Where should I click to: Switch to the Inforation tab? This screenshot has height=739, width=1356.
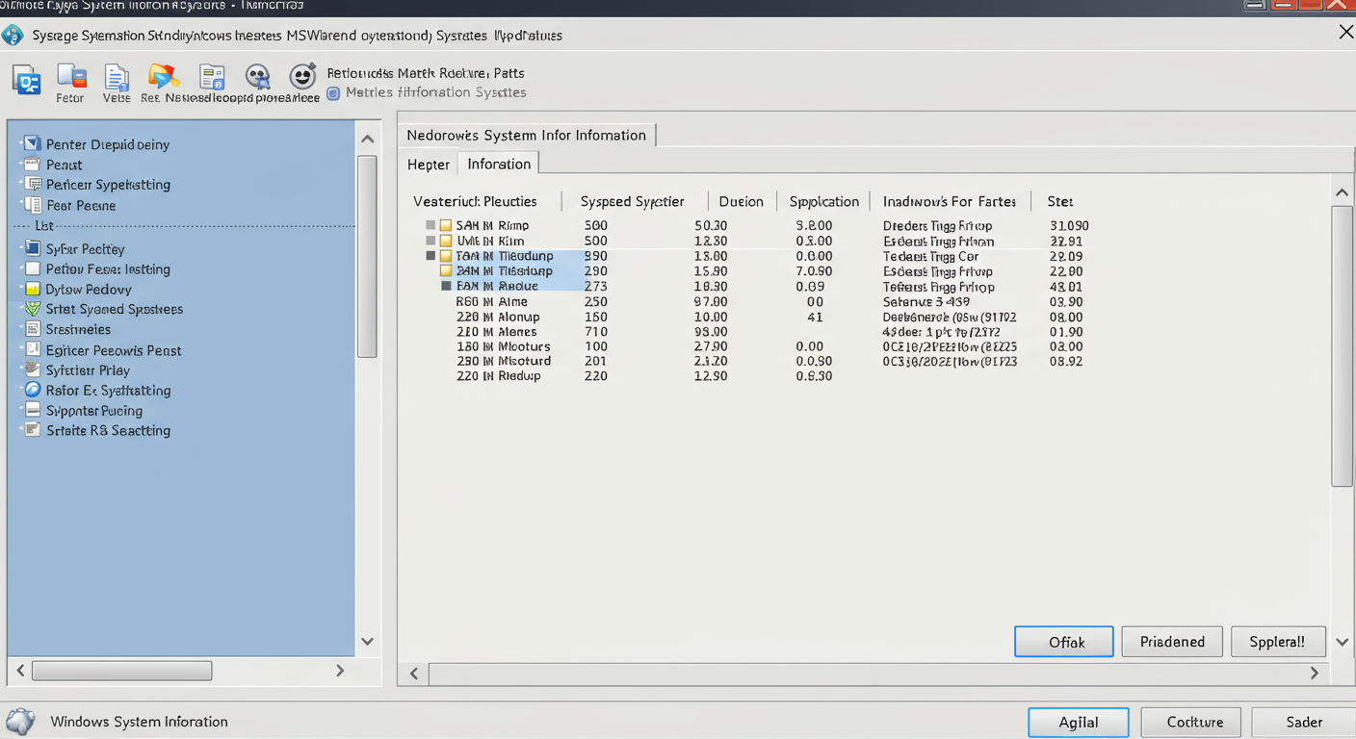coord(499,164)
